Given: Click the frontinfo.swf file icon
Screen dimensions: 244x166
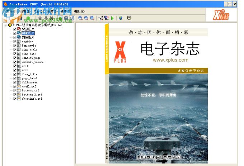Looking at the screenshot, I should [19, 99].
